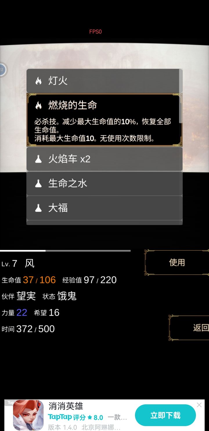The height and width of the screenshot is (431, 209).
Task: Click the flask icon next to 生命之水
Action: tap(38, 183)
